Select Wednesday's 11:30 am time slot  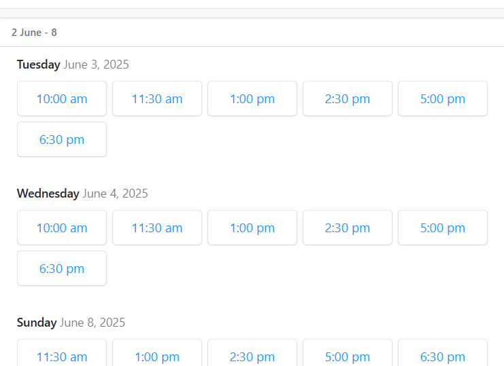[157, 227]
